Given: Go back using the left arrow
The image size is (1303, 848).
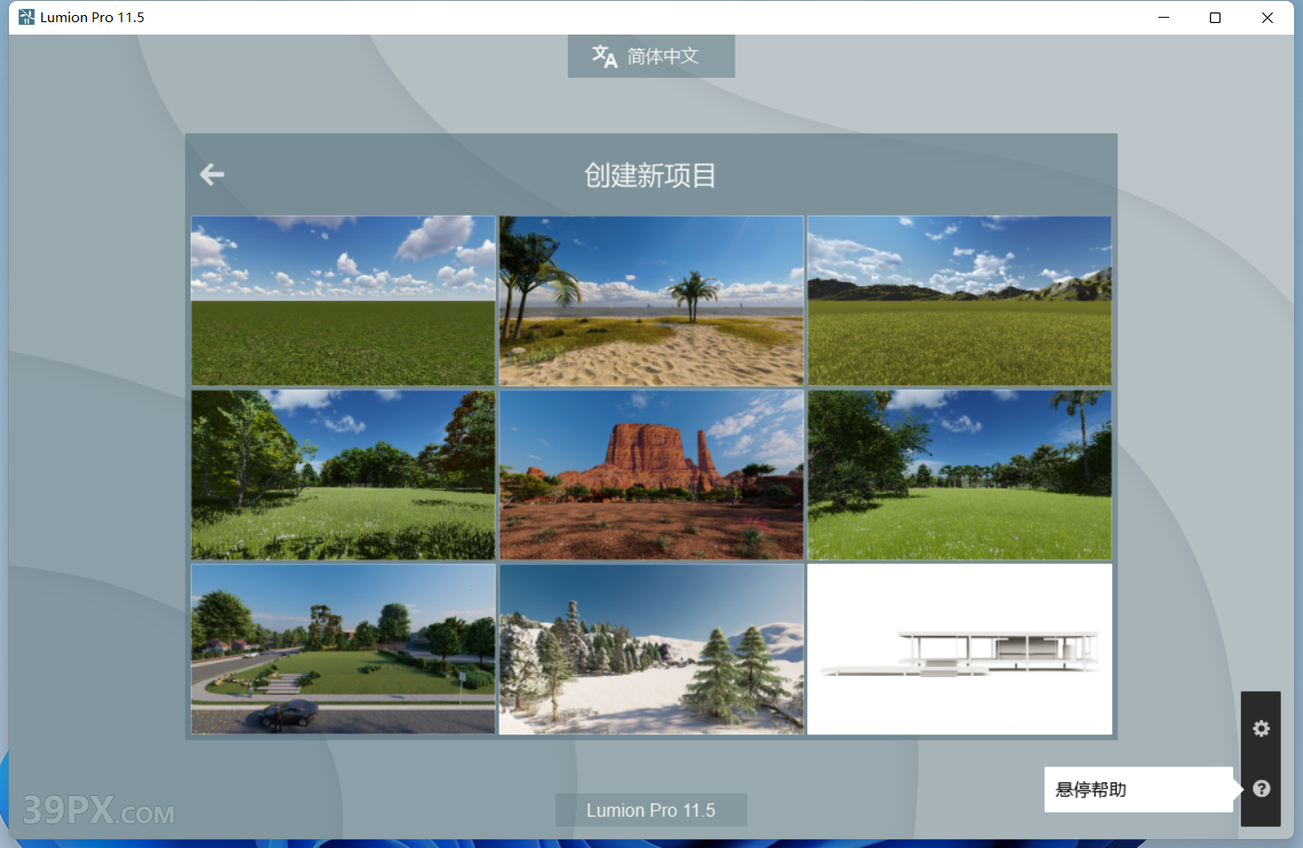Looking at the screenshot, I should pos(212,175).
